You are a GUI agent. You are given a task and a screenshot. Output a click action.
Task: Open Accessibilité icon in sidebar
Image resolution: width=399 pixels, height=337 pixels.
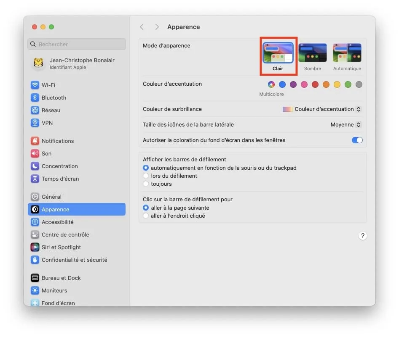pos(35,222)
